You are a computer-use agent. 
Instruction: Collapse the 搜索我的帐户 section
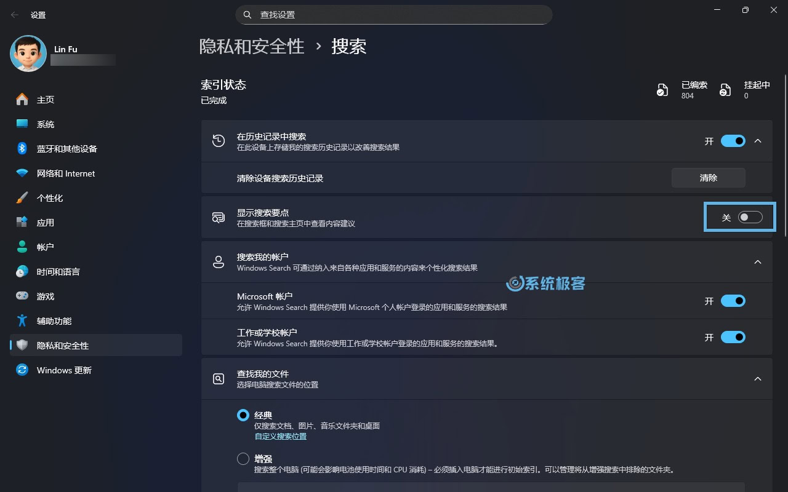coord(758,261)
